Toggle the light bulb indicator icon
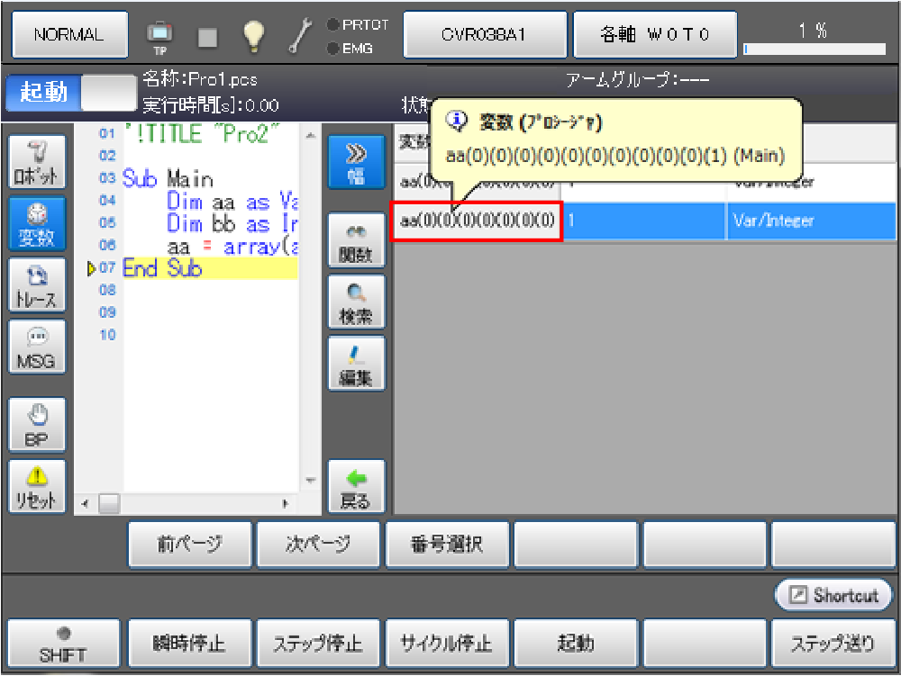This screenshot has height=676, width=901. [253, 35]
